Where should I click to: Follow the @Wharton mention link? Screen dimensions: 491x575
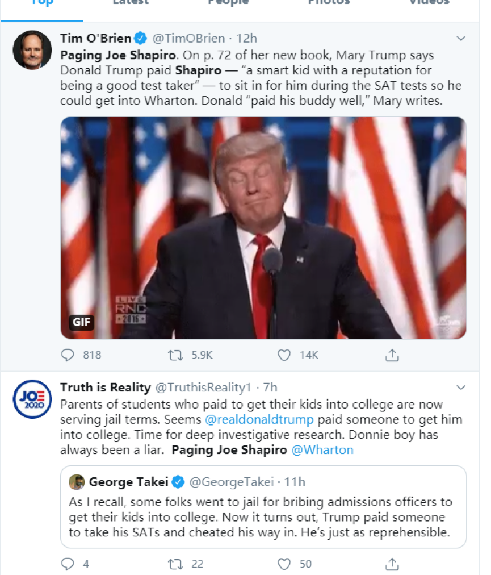322,450
